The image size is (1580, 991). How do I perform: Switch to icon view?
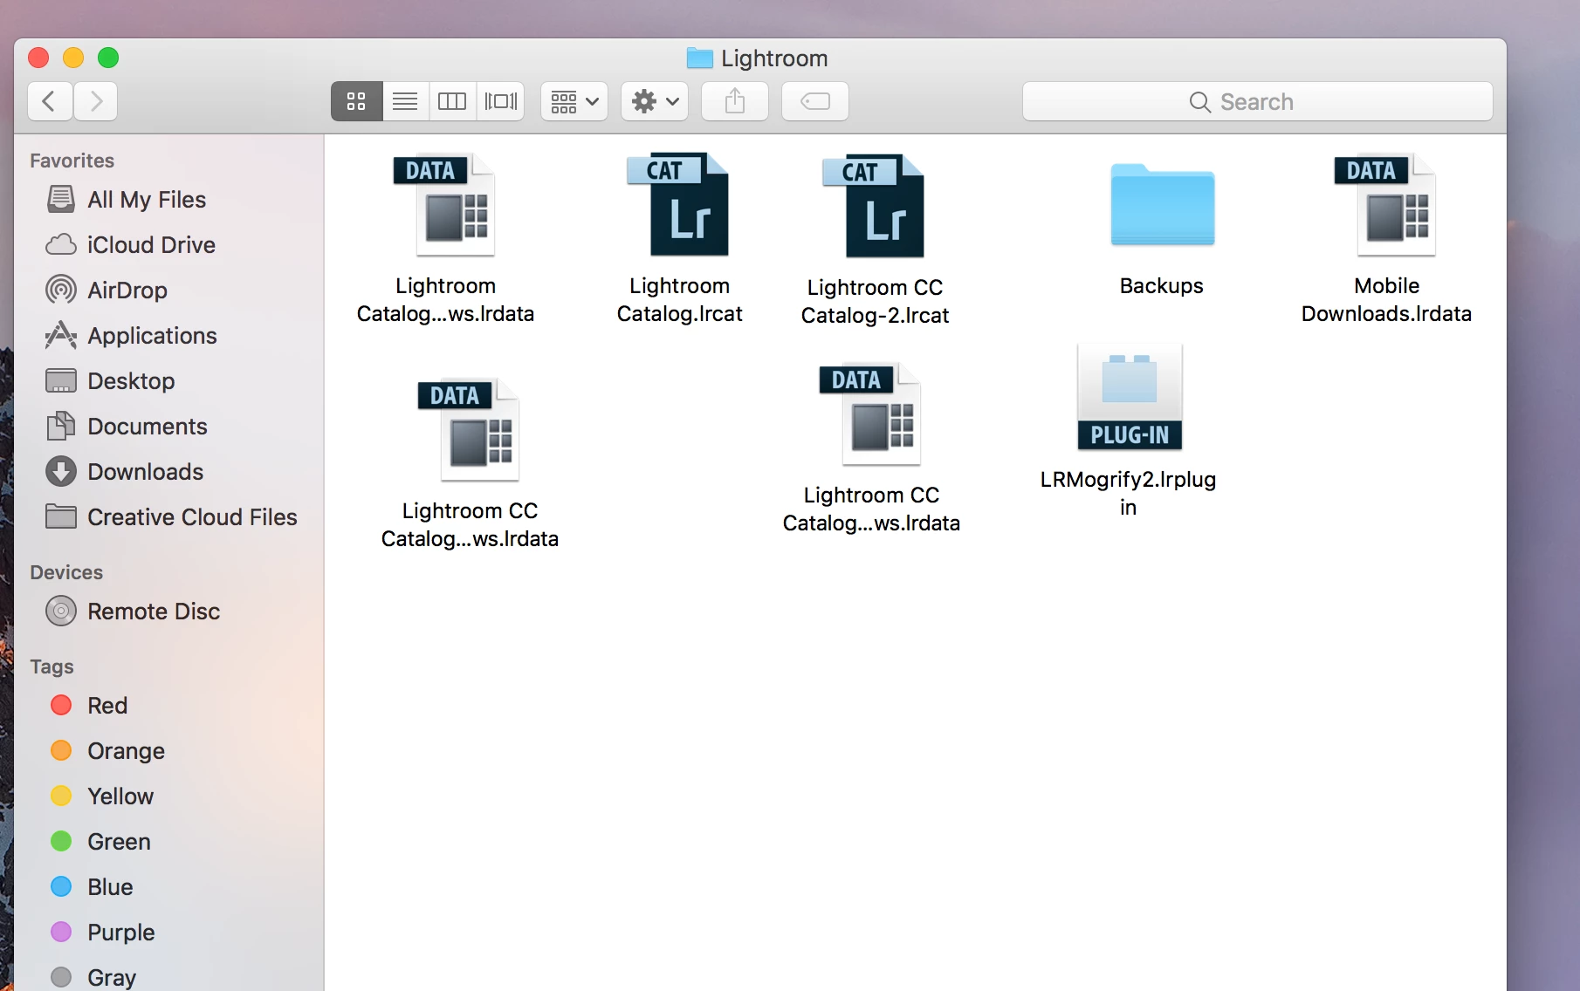pos(356,101)
